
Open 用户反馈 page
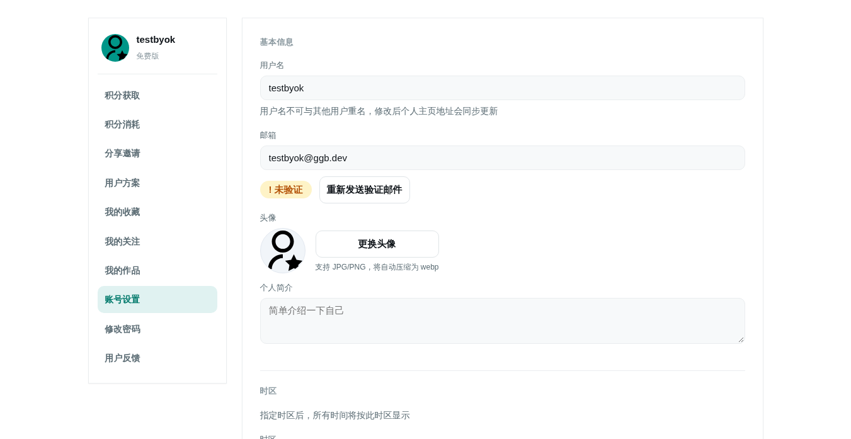[x=157, y=358]
